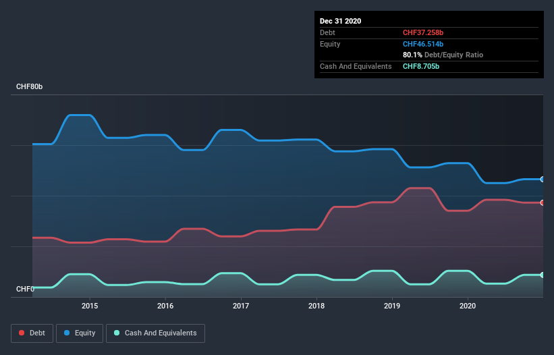This screenshot has width=554, height=355.
Task: Click the Dec 31 2020 tooltip date
Action: coord(340,21)
